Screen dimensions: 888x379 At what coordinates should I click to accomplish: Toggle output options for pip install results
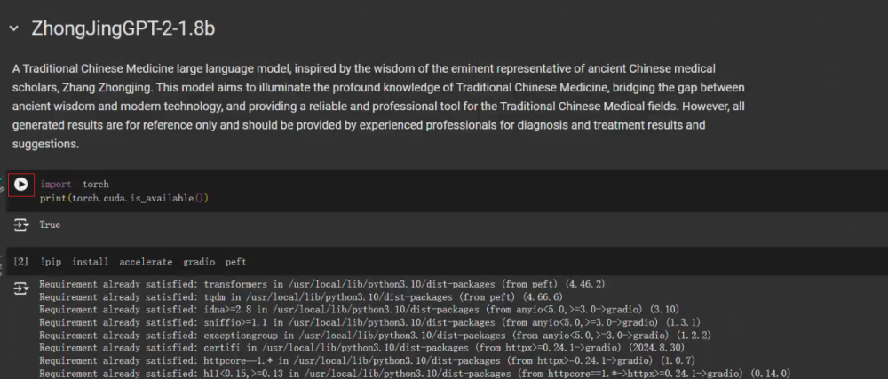click(x=21, y=289)
